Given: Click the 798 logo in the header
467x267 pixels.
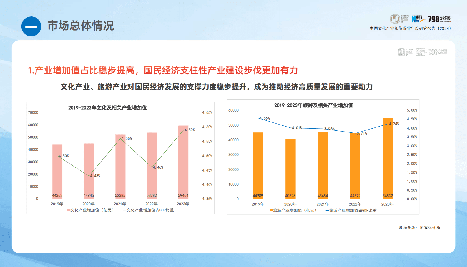Looking at the screenshot, I should click(x=439, y=19).
